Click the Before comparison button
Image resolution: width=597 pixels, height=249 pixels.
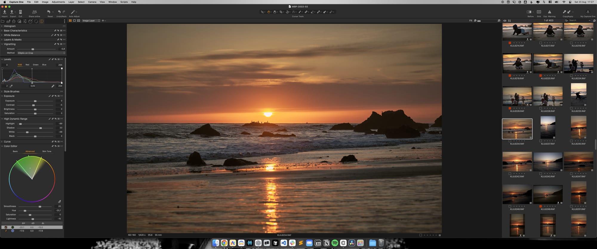pyautogui.click(x=529, y=12)
